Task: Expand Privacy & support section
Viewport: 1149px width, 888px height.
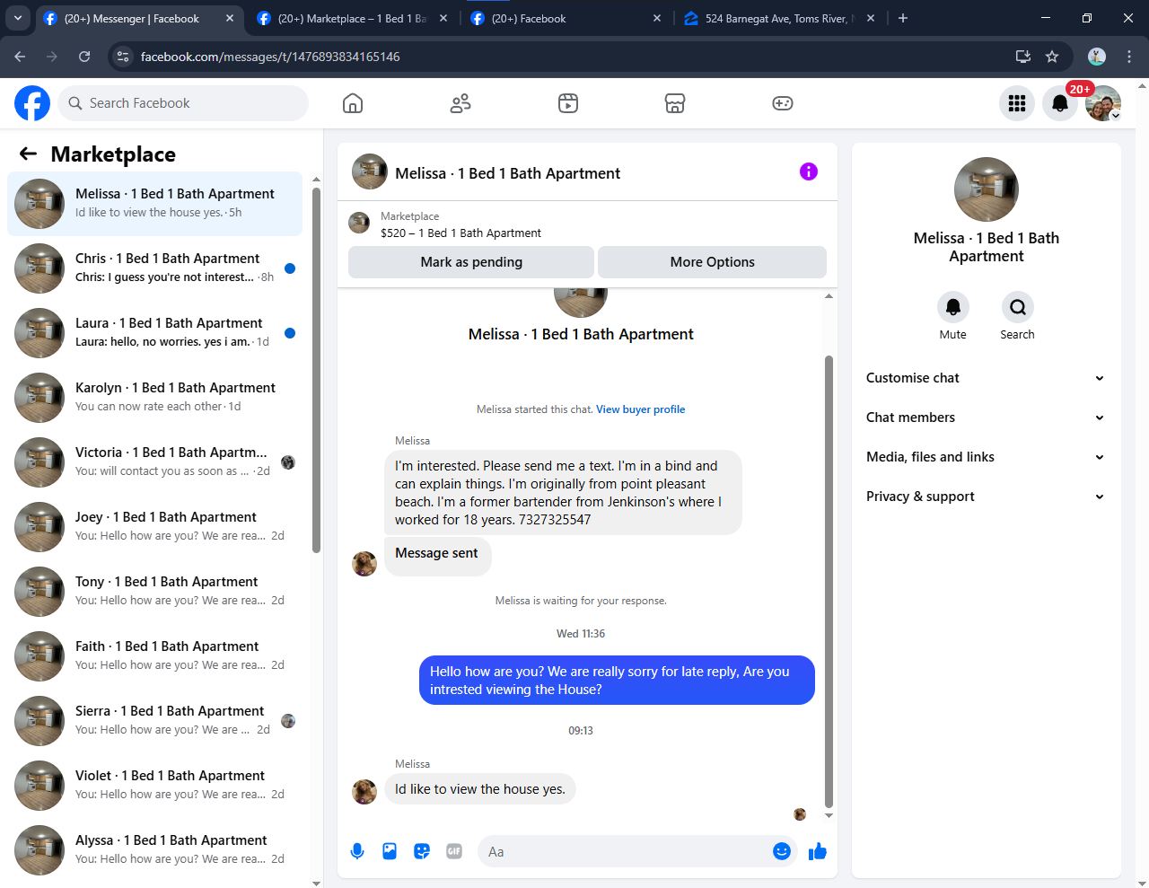Action: click(x=986, y=497)
